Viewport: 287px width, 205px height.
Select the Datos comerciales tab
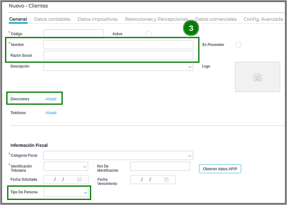click(x=216, y=19)
